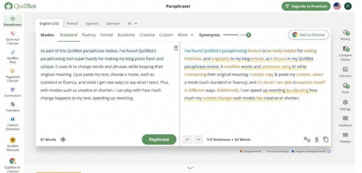
Task: Open the History panel
Action: click(x=345, y=35)
